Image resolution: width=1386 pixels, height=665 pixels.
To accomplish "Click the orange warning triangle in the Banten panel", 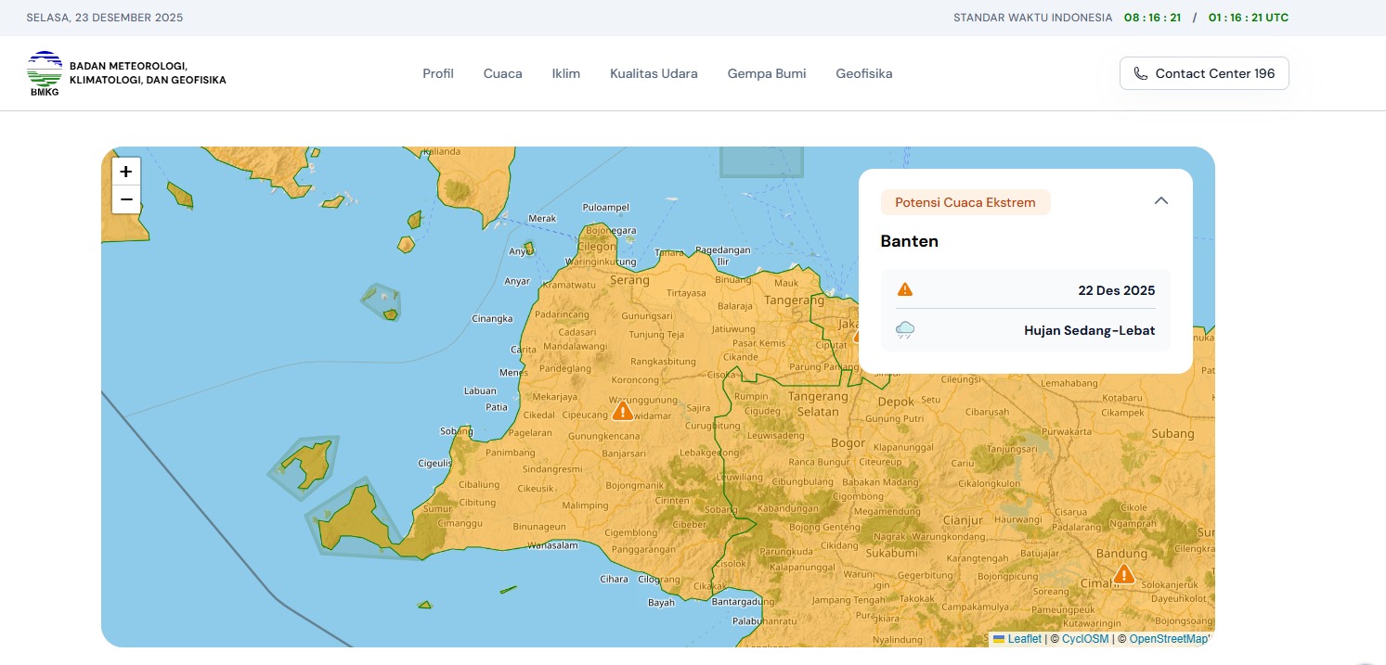I will pyautogui.click(x=905, y=289).
